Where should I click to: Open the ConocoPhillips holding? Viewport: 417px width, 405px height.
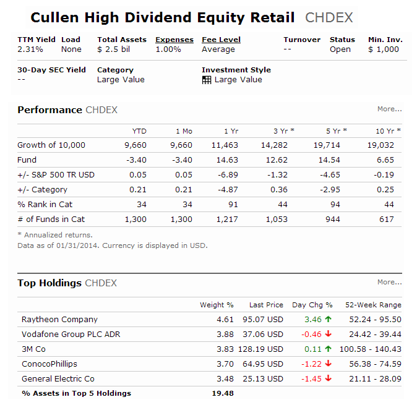click(x=49, y=364)
